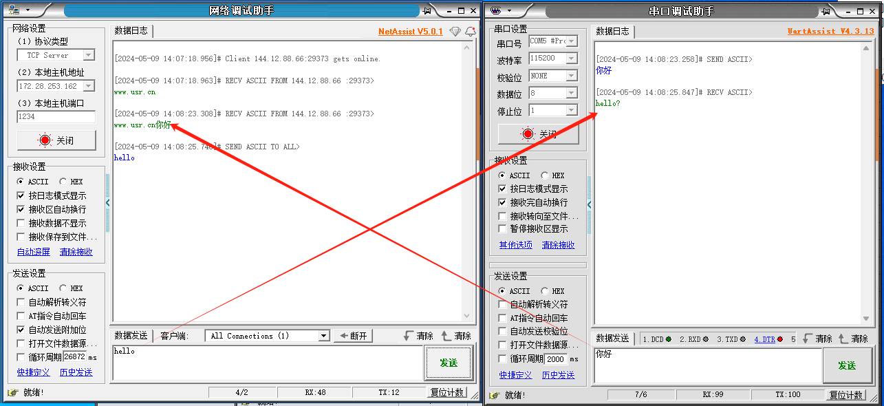Open the NetAssist app menu icon in title bar
884x406 pixels.
point(14,10)
